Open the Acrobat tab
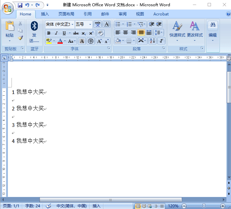The height and width of the screenshot is (209, 231). click(x=161, y=14)
